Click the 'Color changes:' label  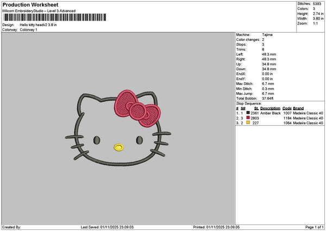click(x=248, y=40)
